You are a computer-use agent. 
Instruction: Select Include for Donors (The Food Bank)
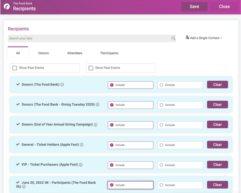[130, 85]
